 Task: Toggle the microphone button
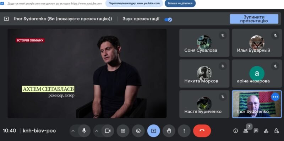click(84, 131)
